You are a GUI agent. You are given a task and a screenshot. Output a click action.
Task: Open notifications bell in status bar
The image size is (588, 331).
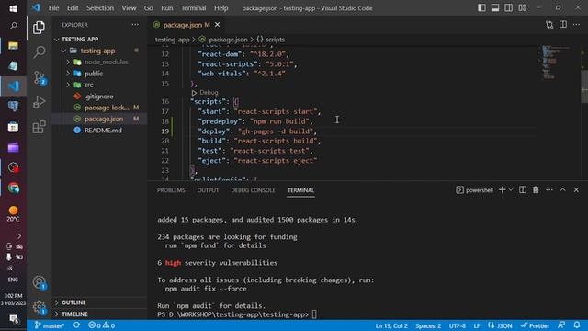577,325
